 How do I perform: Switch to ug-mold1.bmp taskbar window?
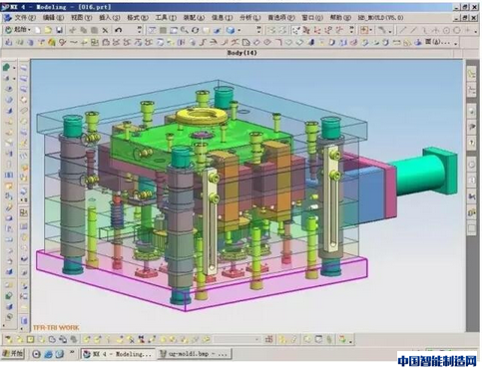tap(195, 354)
